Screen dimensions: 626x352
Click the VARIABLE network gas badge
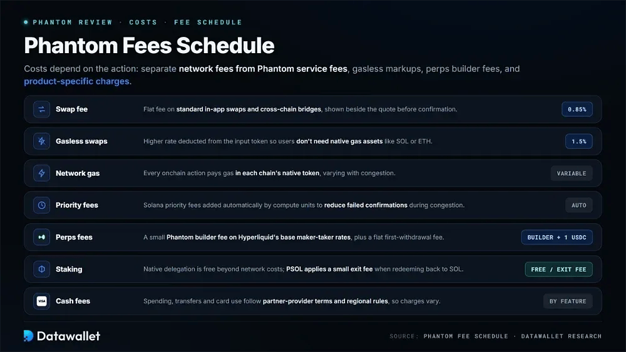(x=572, y=173)
